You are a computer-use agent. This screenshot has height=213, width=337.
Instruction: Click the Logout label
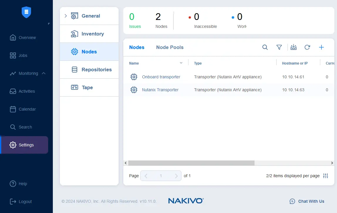25,202
